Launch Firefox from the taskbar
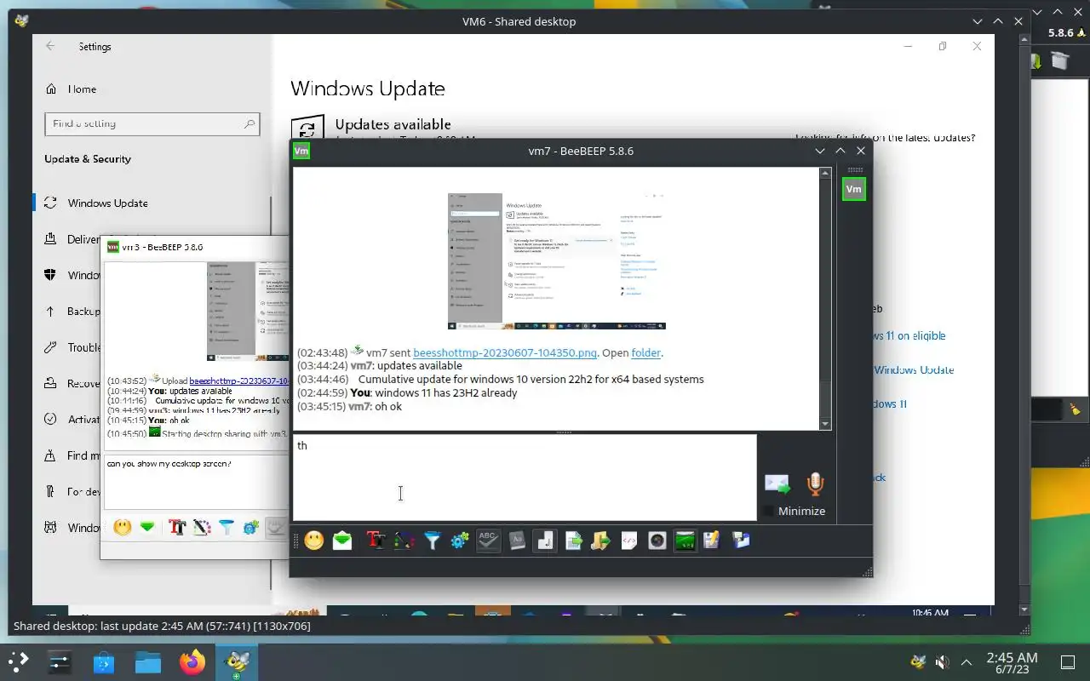The image size is (1090, 681). (x=192, y=661)
